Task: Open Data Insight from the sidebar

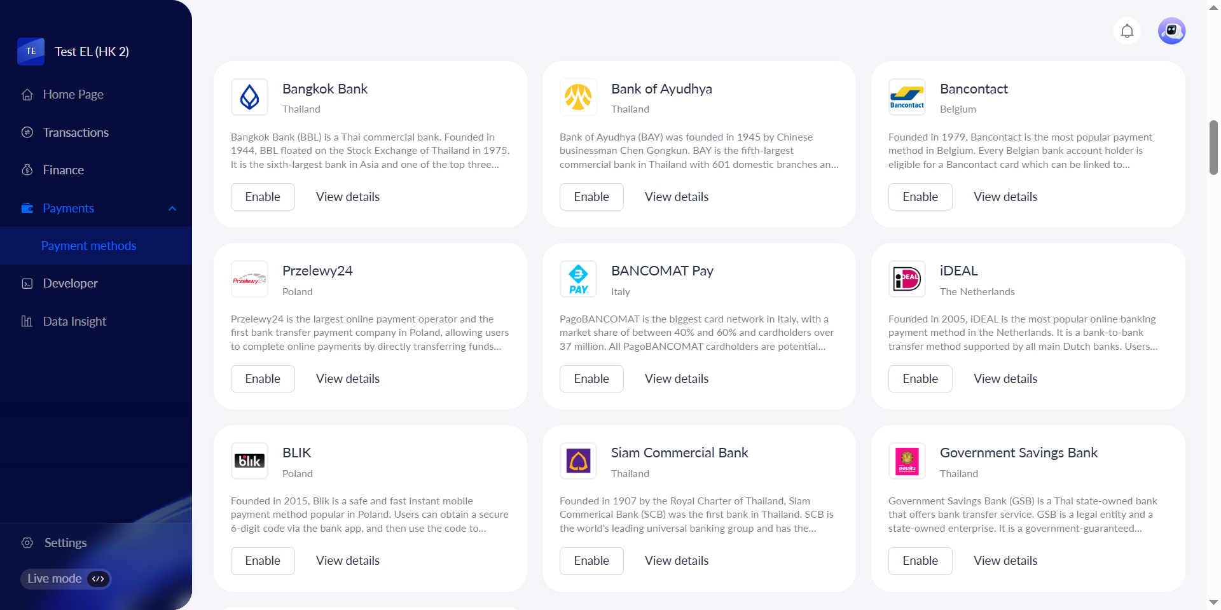Action: click(x=74, y=321)
